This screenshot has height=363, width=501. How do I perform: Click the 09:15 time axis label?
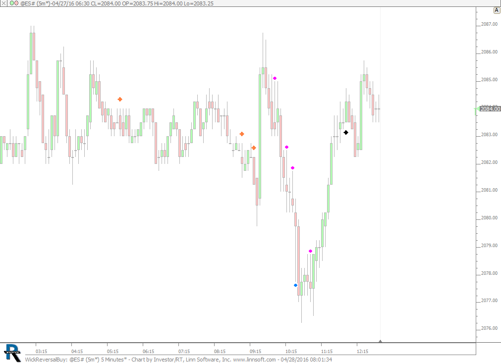pos(255,351)
